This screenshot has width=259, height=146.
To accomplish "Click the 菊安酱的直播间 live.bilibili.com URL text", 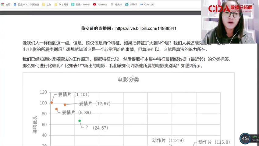I will click(x=146, y=28).
